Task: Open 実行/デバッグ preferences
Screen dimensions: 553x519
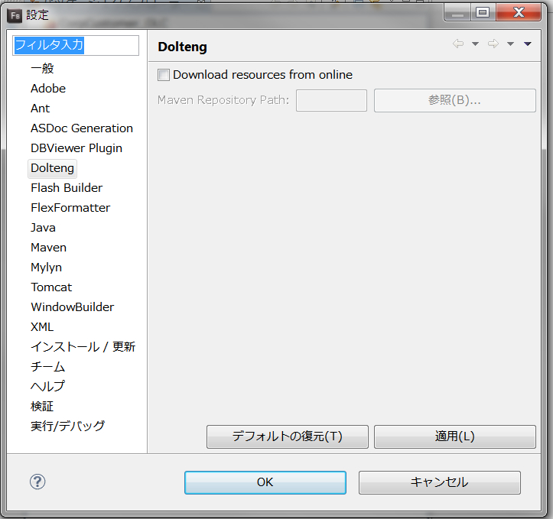Action: coord(68,427)
